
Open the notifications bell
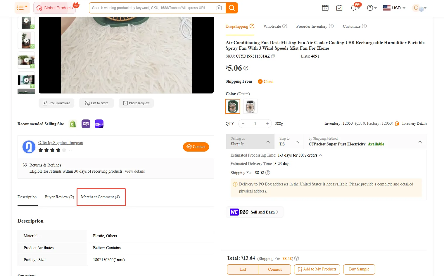353,8
